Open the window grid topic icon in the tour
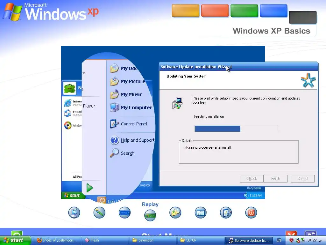The image size is (326, 245). click(x=201, y=212)
